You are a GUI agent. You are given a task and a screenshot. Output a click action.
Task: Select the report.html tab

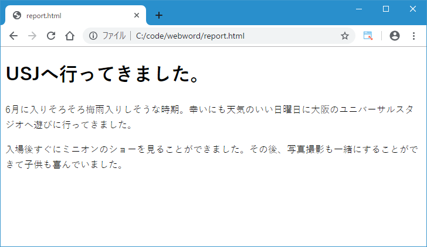[75, 15]
